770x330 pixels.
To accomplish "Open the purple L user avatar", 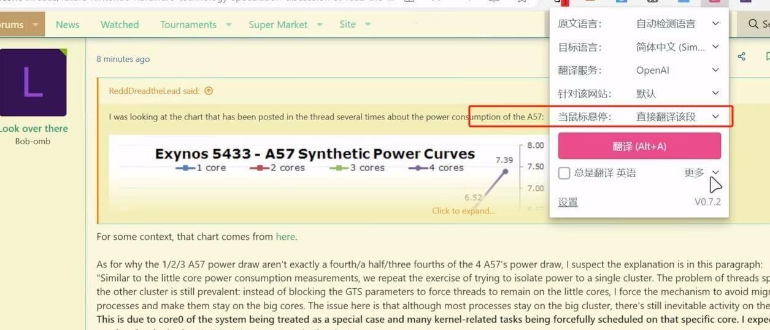I will click(33, 83).
